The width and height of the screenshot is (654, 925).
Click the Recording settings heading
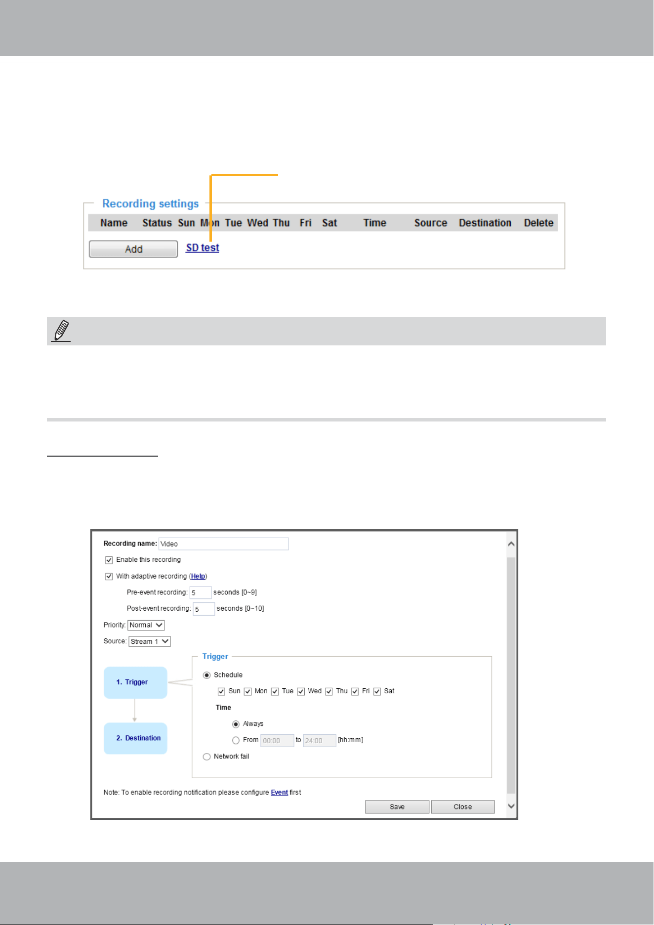tap(151, 204)
